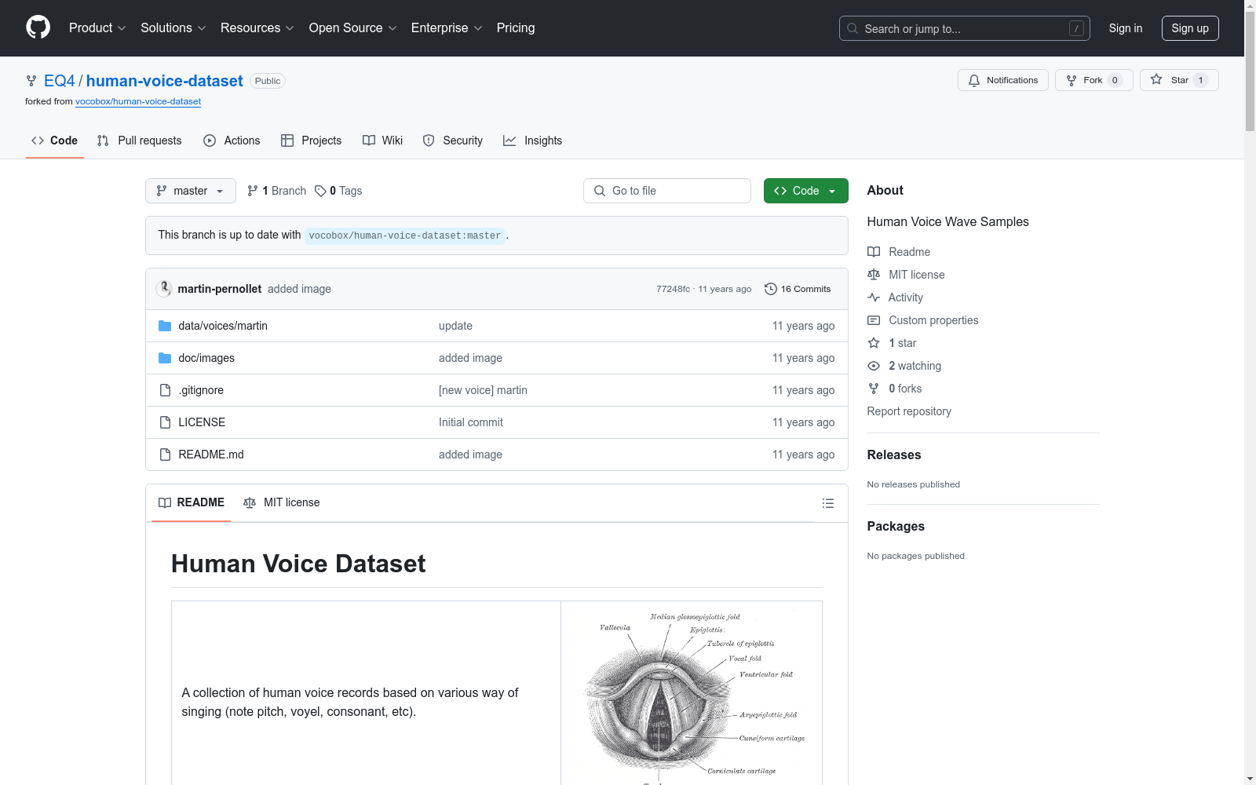1256x785 pixels.
Task: Click the martin-pernollet avatar image
Action: 164,289
